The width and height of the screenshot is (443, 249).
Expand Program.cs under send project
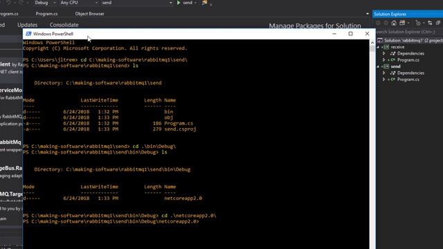point(383,80)
